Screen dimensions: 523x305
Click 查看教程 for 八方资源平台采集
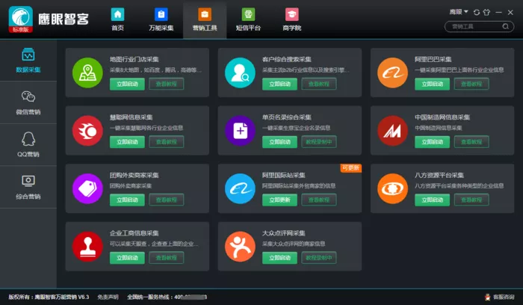click(x=471, y=200)
